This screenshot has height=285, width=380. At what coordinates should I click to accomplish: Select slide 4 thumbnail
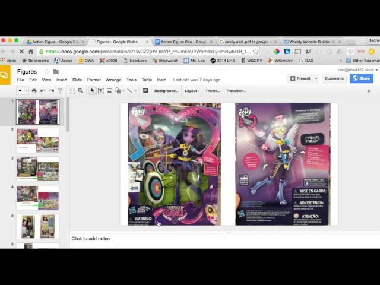[x=37, y=198]
